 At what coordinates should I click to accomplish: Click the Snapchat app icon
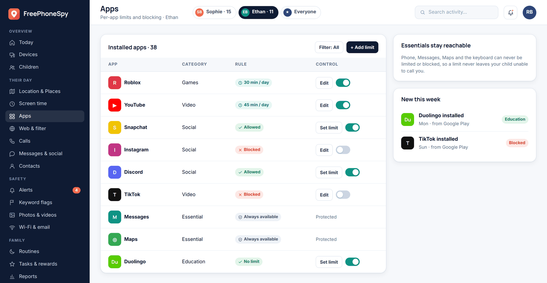pos(115,128)
